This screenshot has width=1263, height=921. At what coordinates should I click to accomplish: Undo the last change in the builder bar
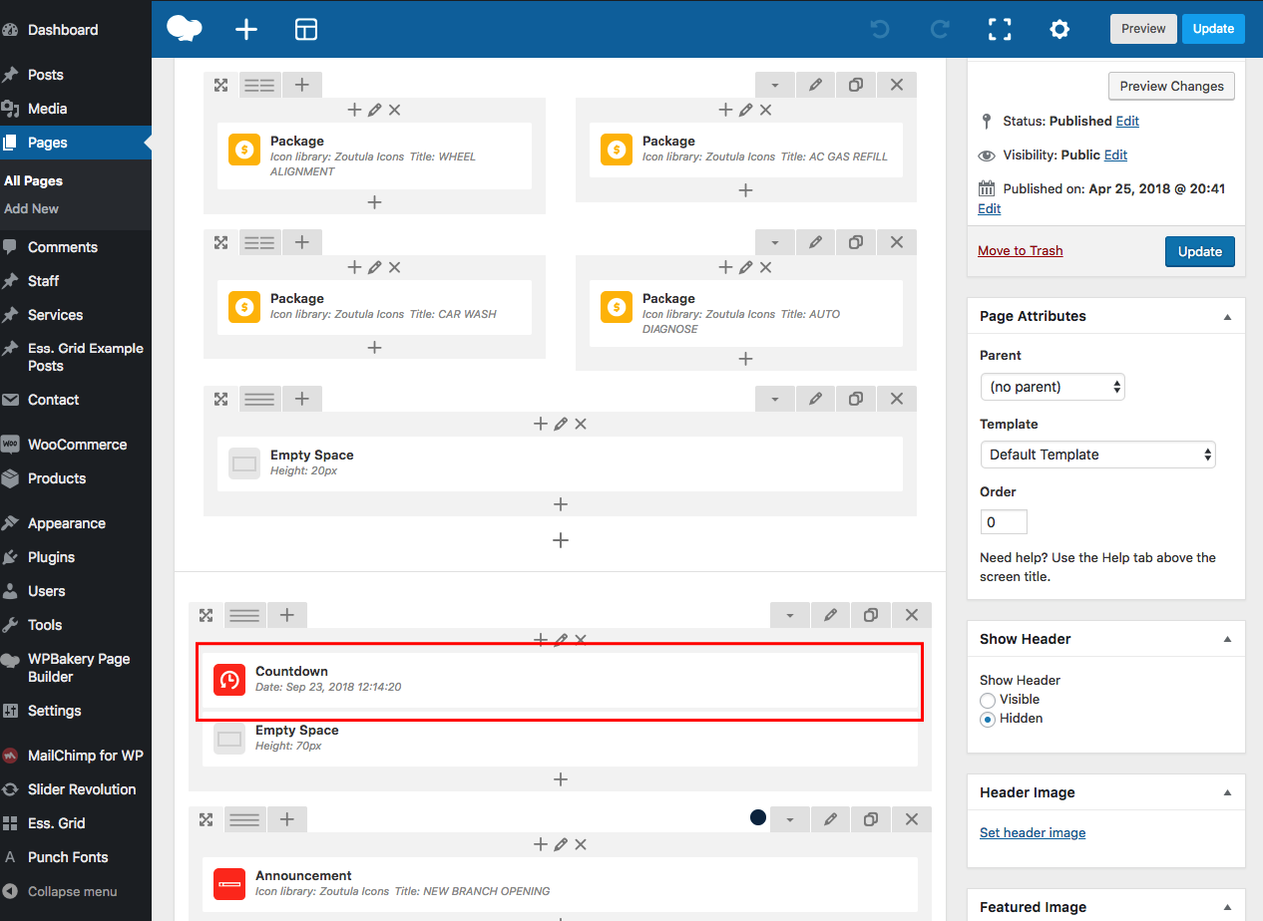(x=880, y=29)
